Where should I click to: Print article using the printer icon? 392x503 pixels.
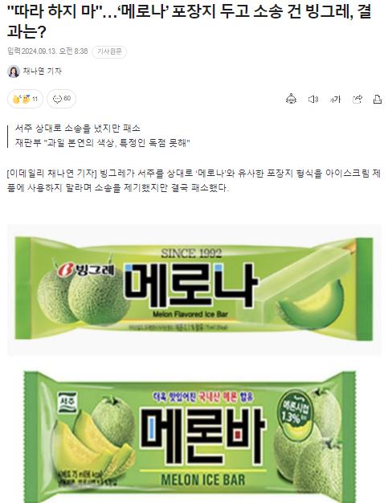pyautogui.click(x=378, y=99)
